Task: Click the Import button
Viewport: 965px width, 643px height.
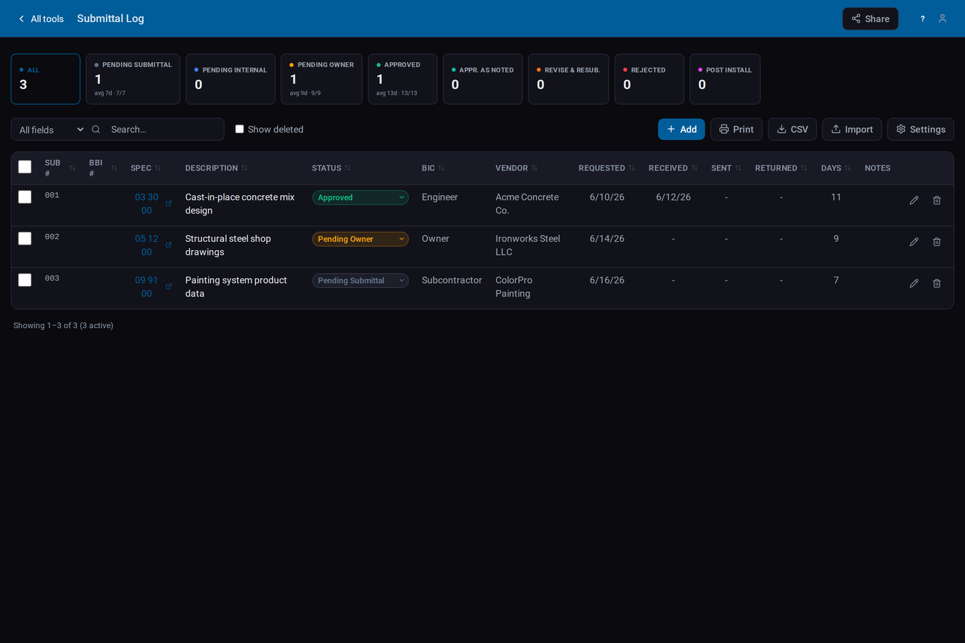Action: [852, 130]
